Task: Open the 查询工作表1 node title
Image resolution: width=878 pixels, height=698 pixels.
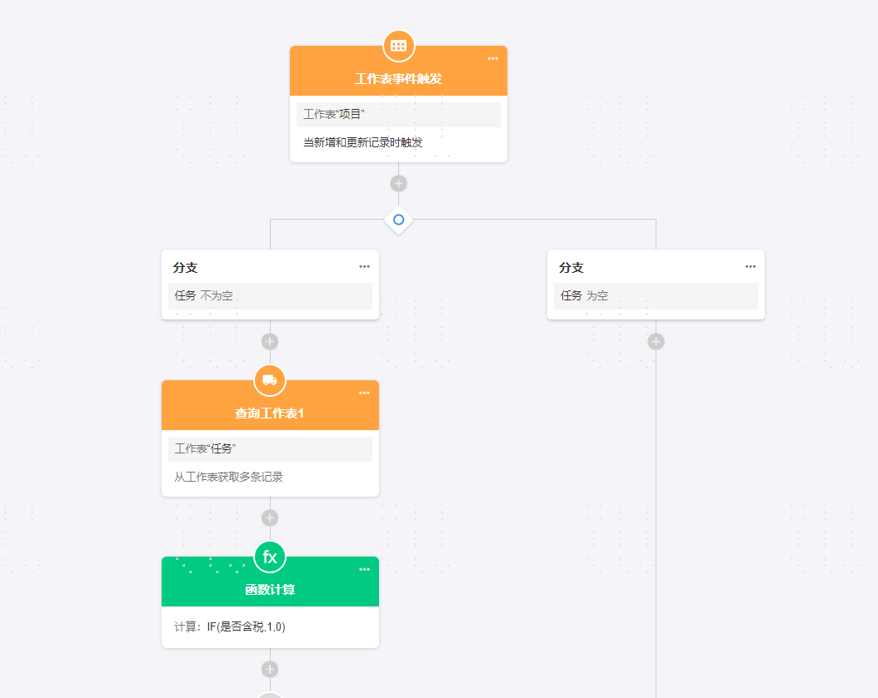Action: [270, 413]
